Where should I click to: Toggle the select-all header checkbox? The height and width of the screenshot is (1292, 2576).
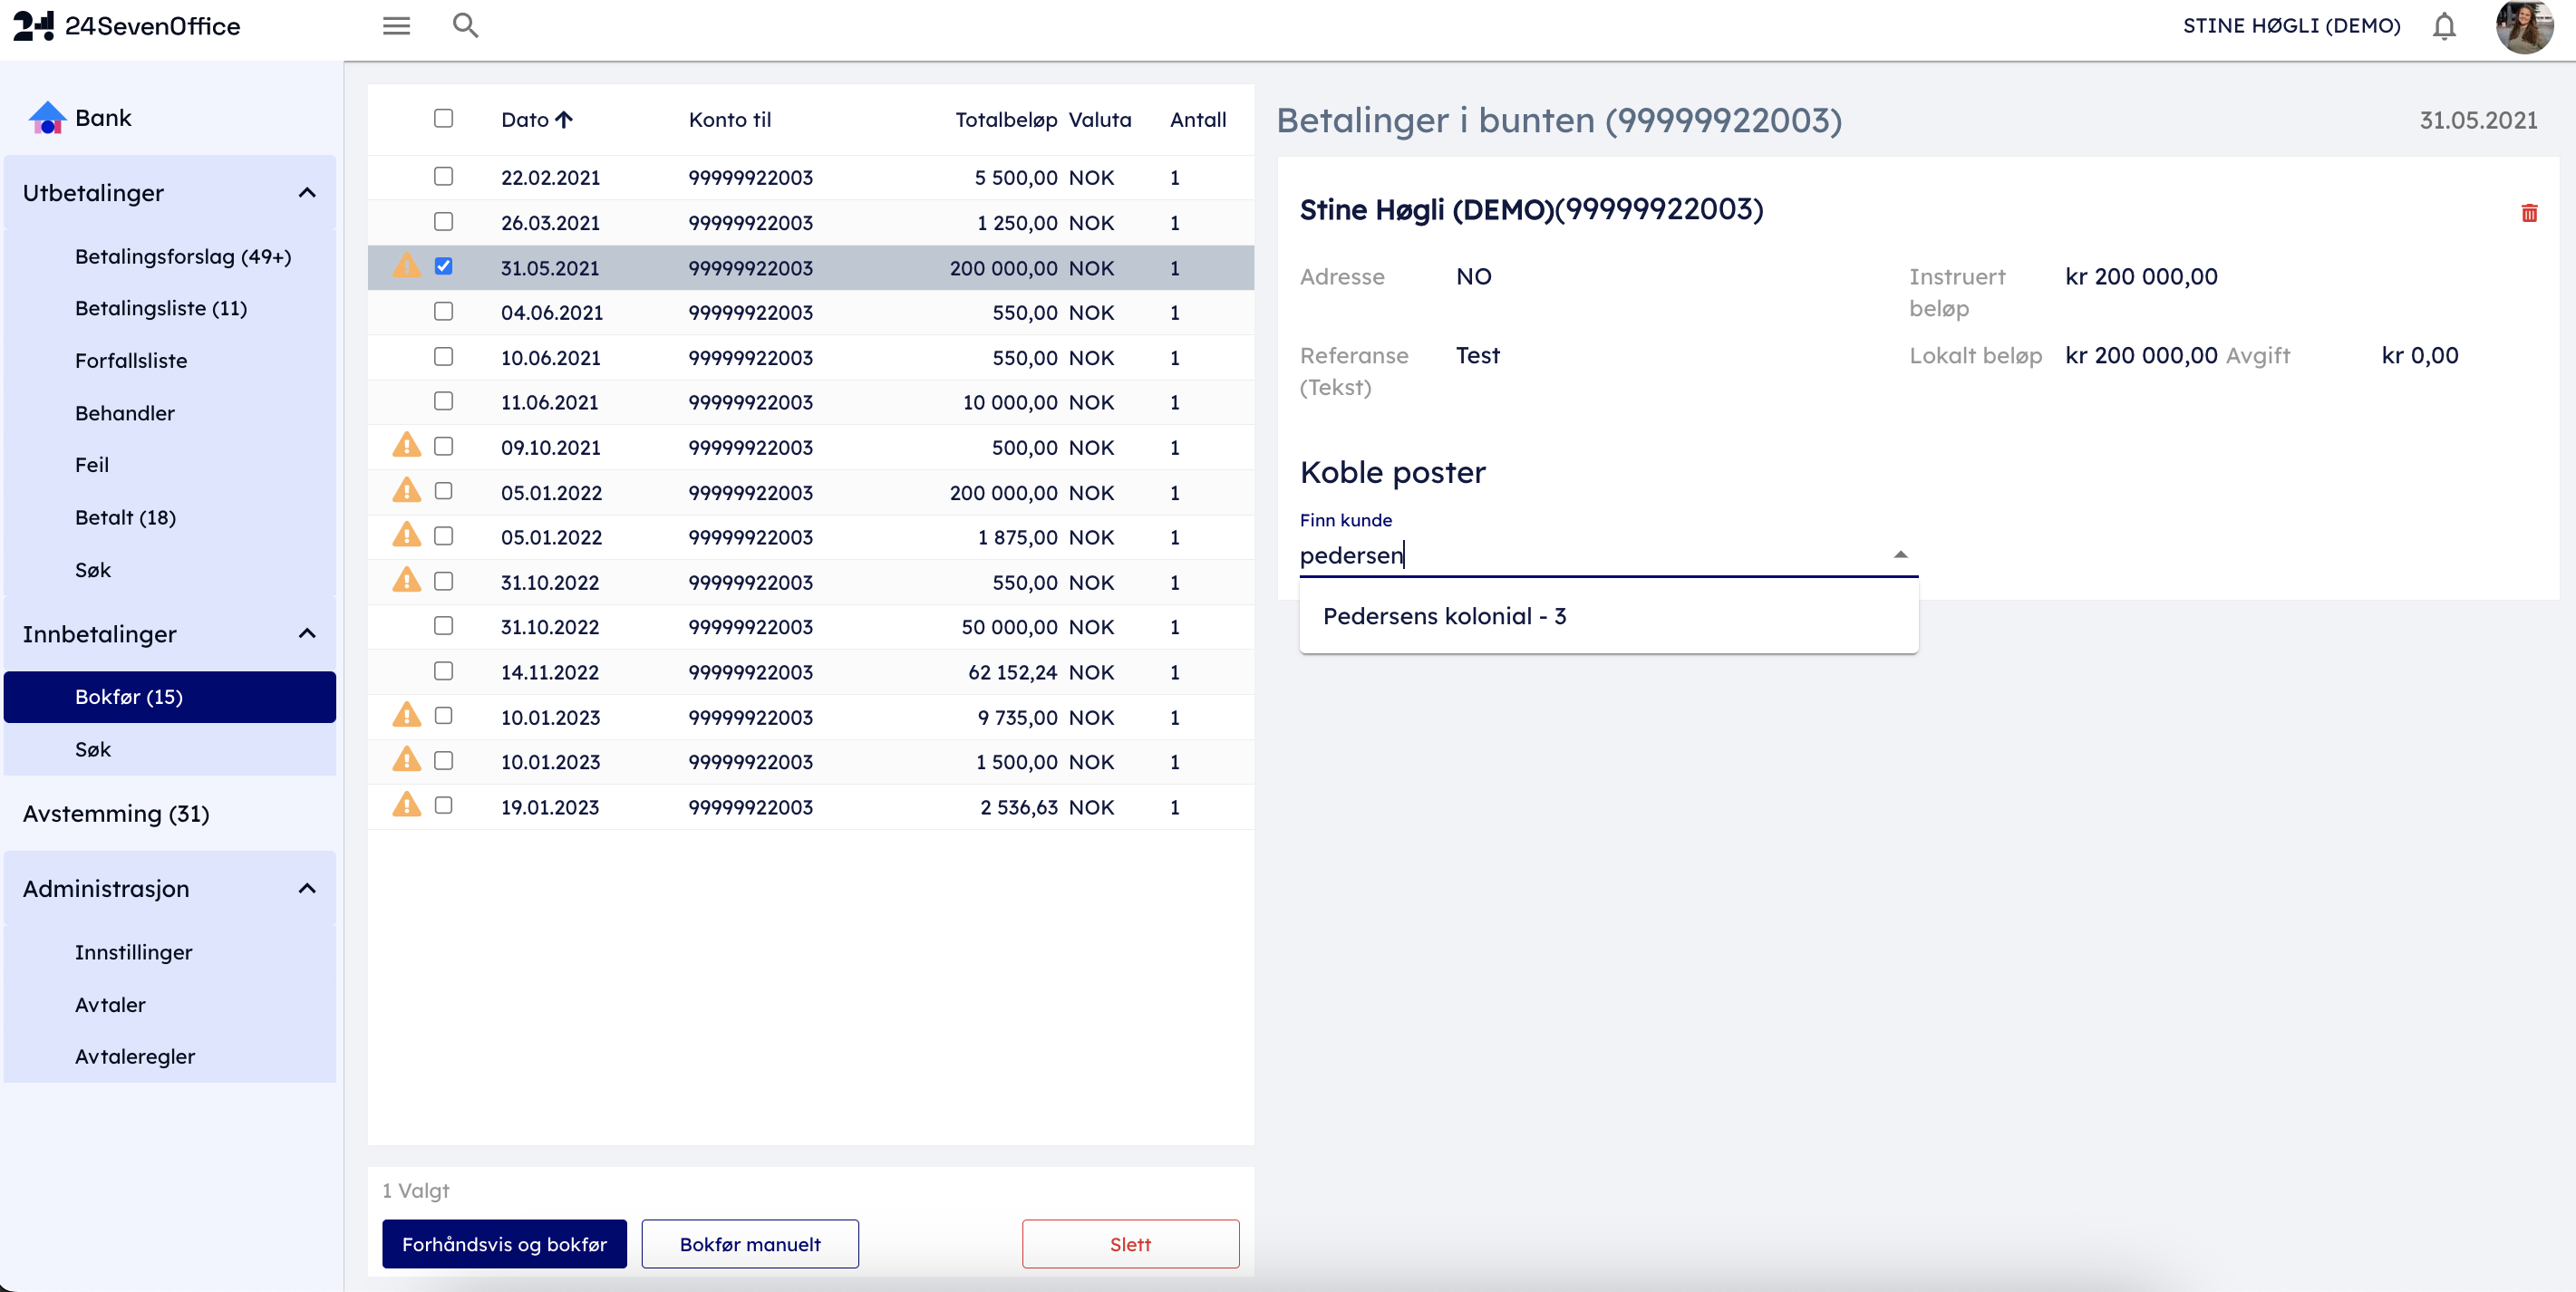[x=443, y=119]
